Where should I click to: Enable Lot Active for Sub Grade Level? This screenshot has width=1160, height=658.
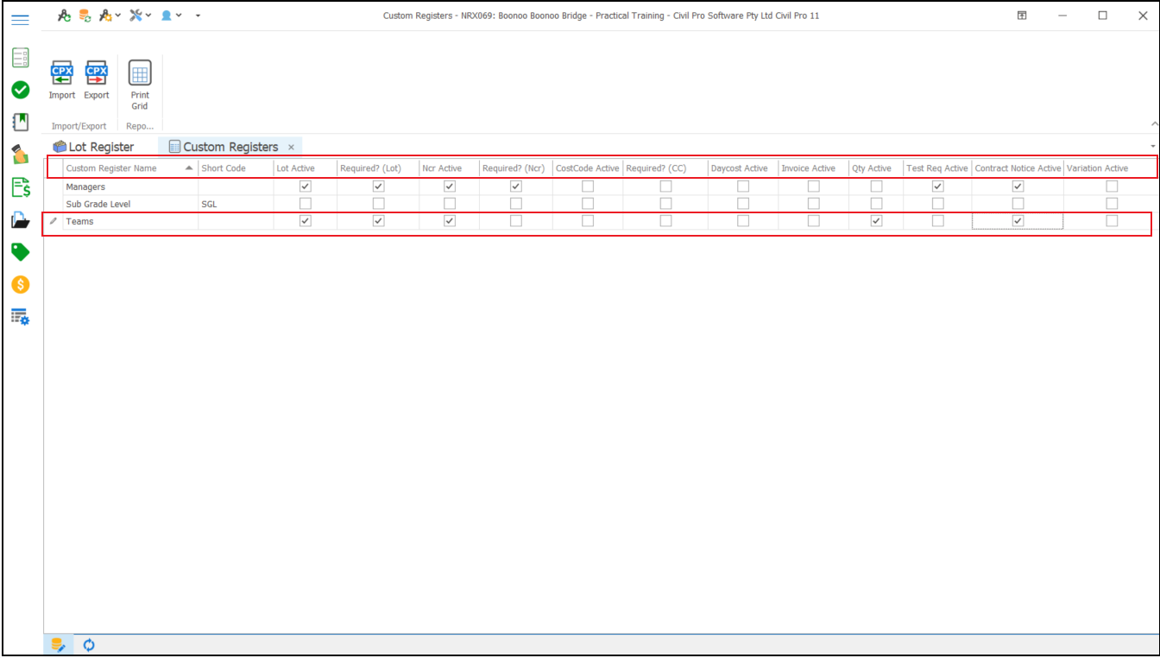tap(304, 203)
